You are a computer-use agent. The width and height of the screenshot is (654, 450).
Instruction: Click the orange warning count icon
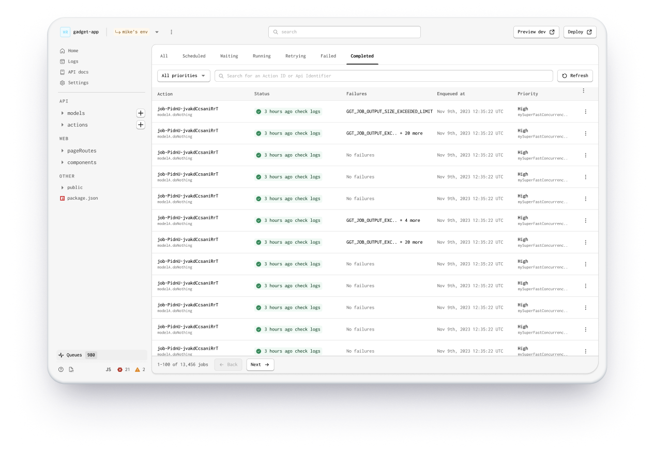tap(138, 370)
